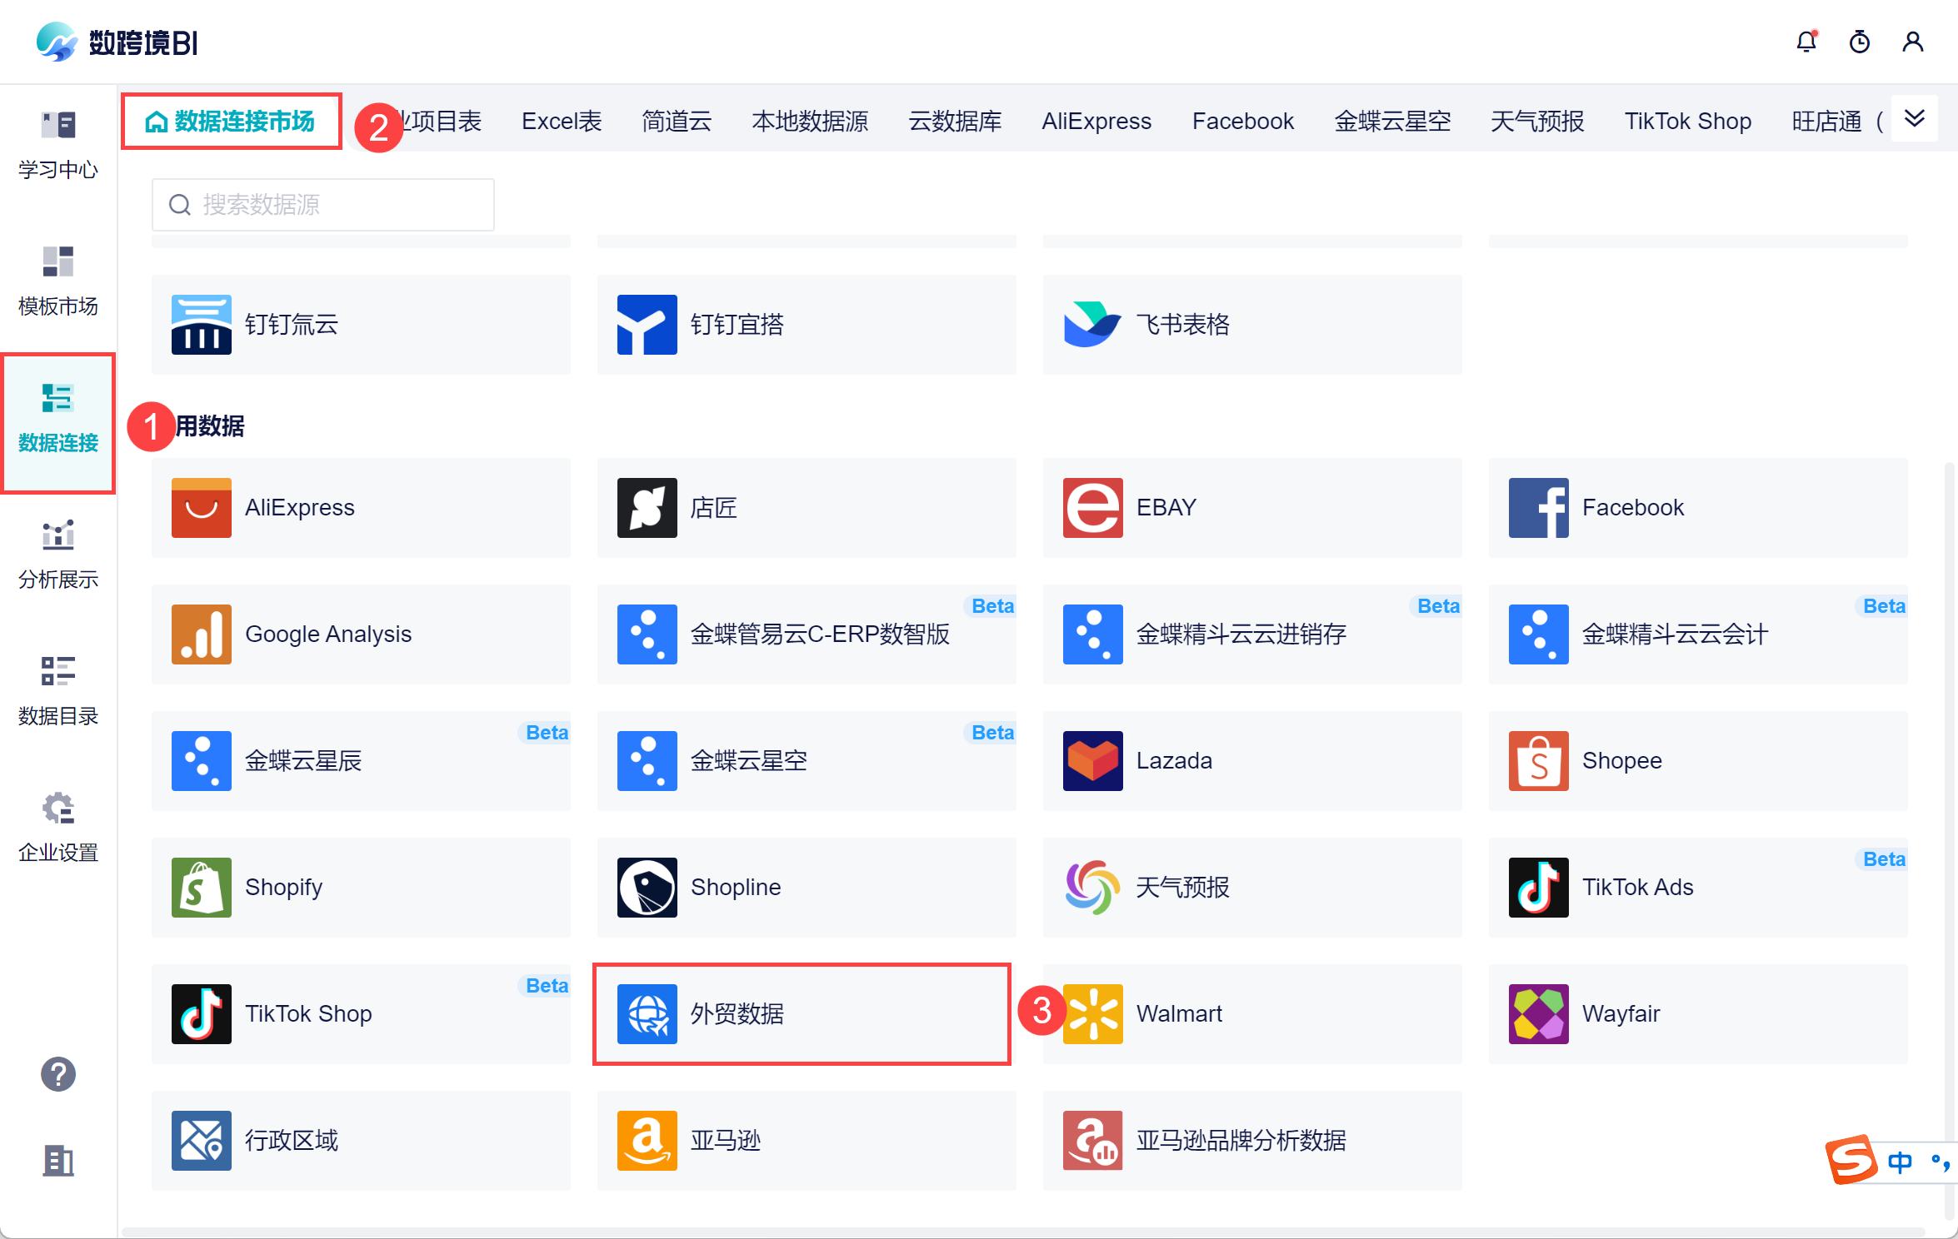Image resolution: width=1958 pixels, height=1239 pixels.
Task: Switch to the Excel表 tab
Action: point(561,122)
